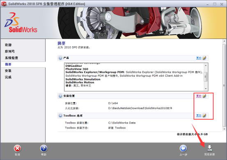Screen dimensions: 227x160
Task: Start installation with the Install Now download icon
Action: tap(209, 149)
